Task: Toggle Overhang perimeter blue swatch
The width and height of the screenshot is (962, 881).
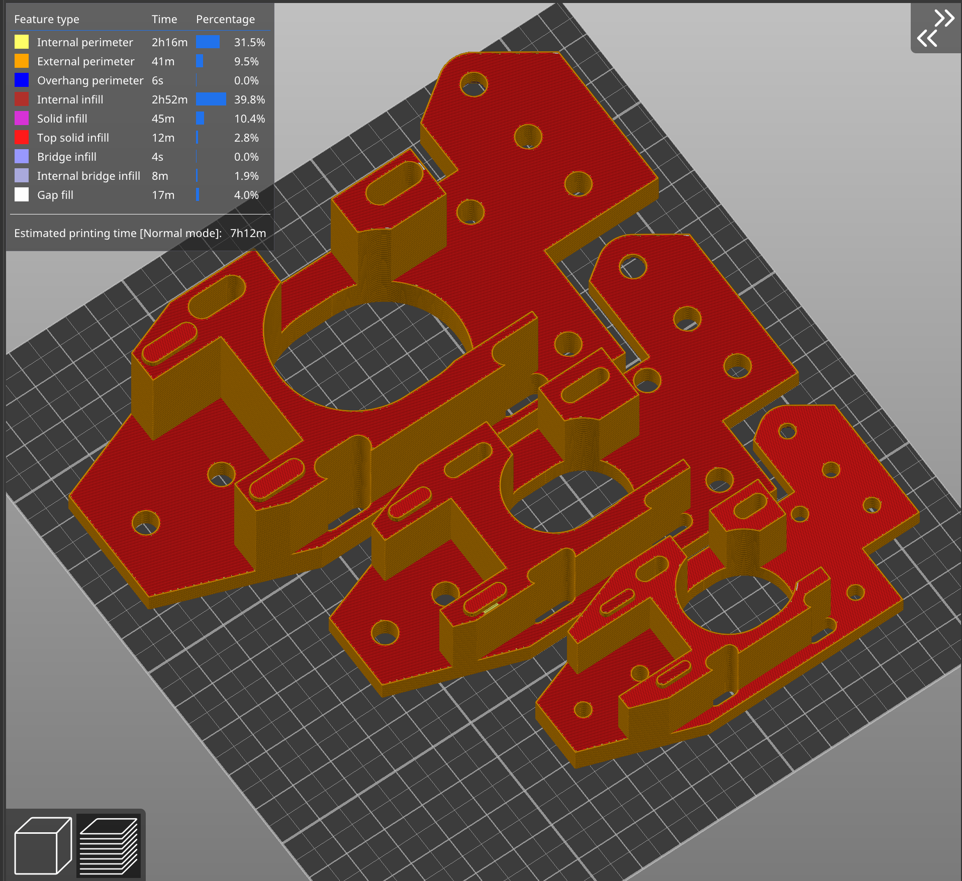Action: (x=22, y=80)
